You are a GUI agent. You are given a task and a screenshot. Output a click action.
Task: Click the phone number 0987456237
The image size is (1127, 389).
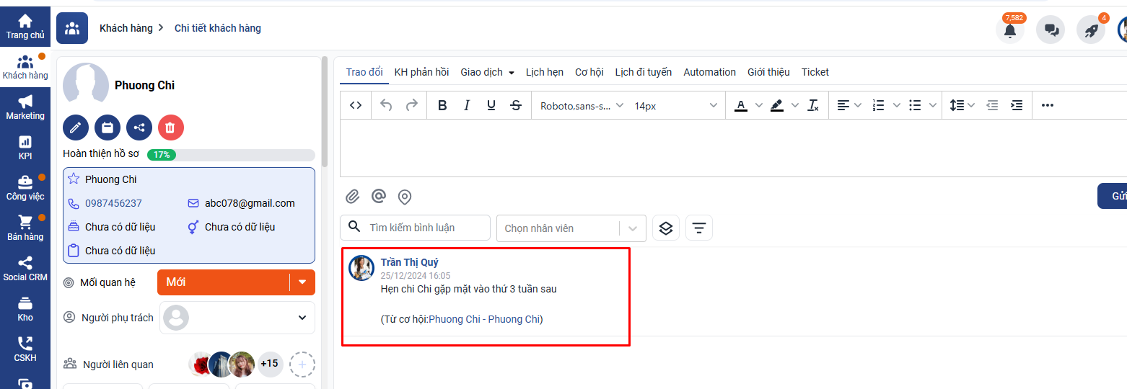click(x=113, y=203)
